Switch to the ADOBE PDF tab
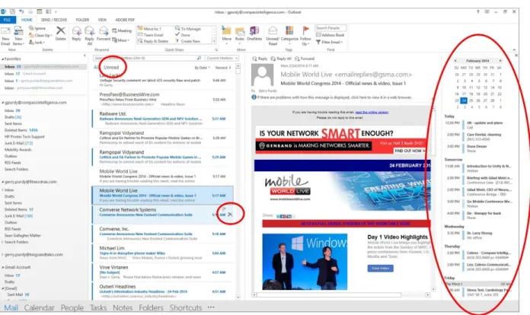This screenshot has width=530, height=315. [125, 20]
